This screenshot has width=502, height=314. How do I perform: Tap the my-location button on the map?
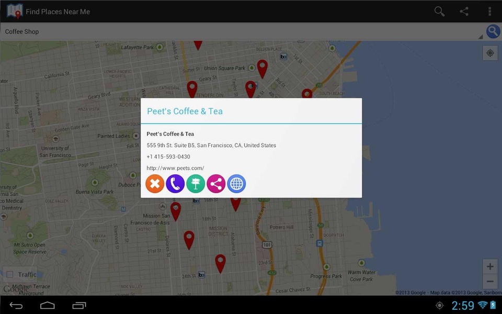(490, 53)
